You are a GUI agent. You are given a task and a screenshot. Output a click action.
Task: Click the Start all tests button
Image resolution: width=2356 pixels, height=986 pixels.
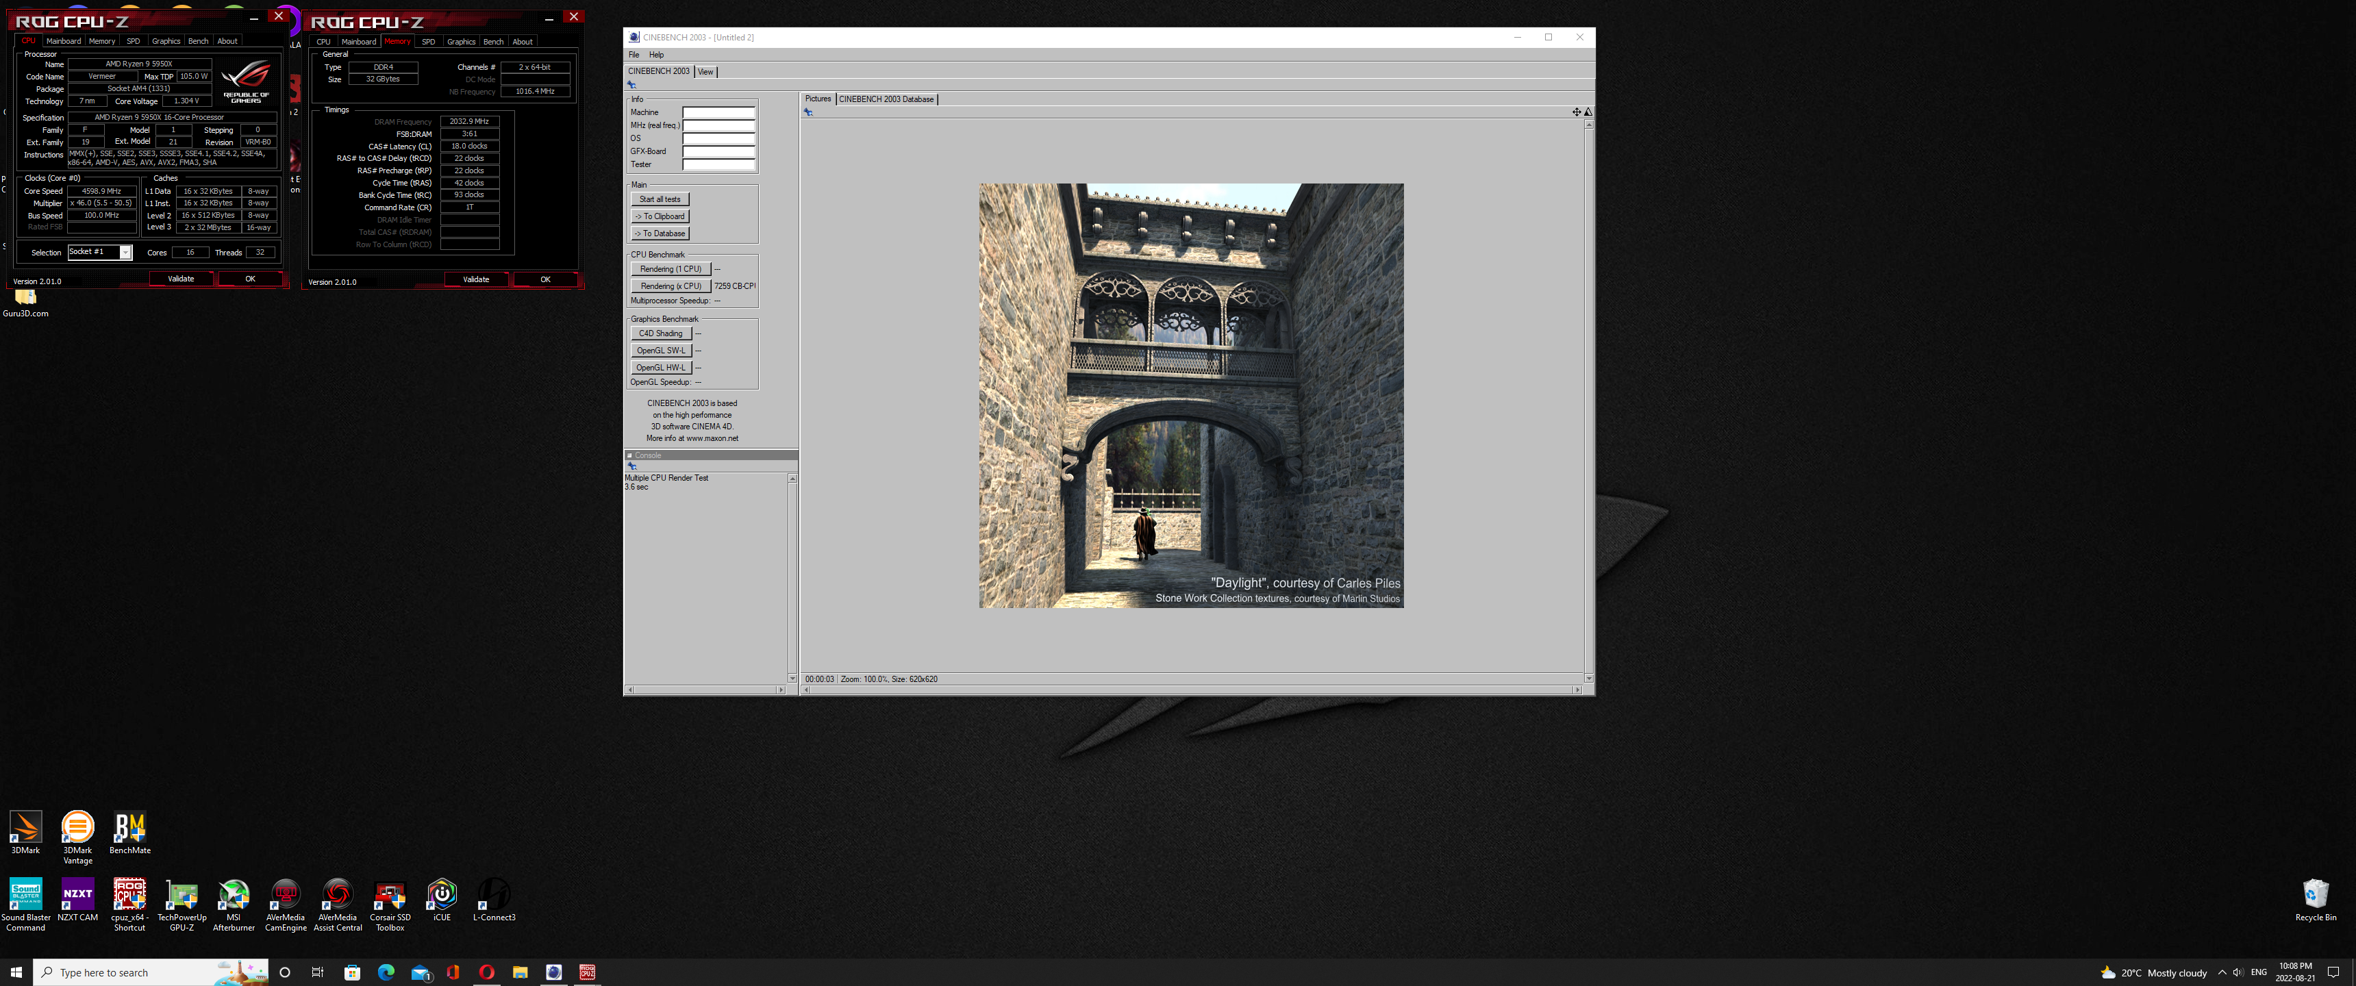click(660, 199)
